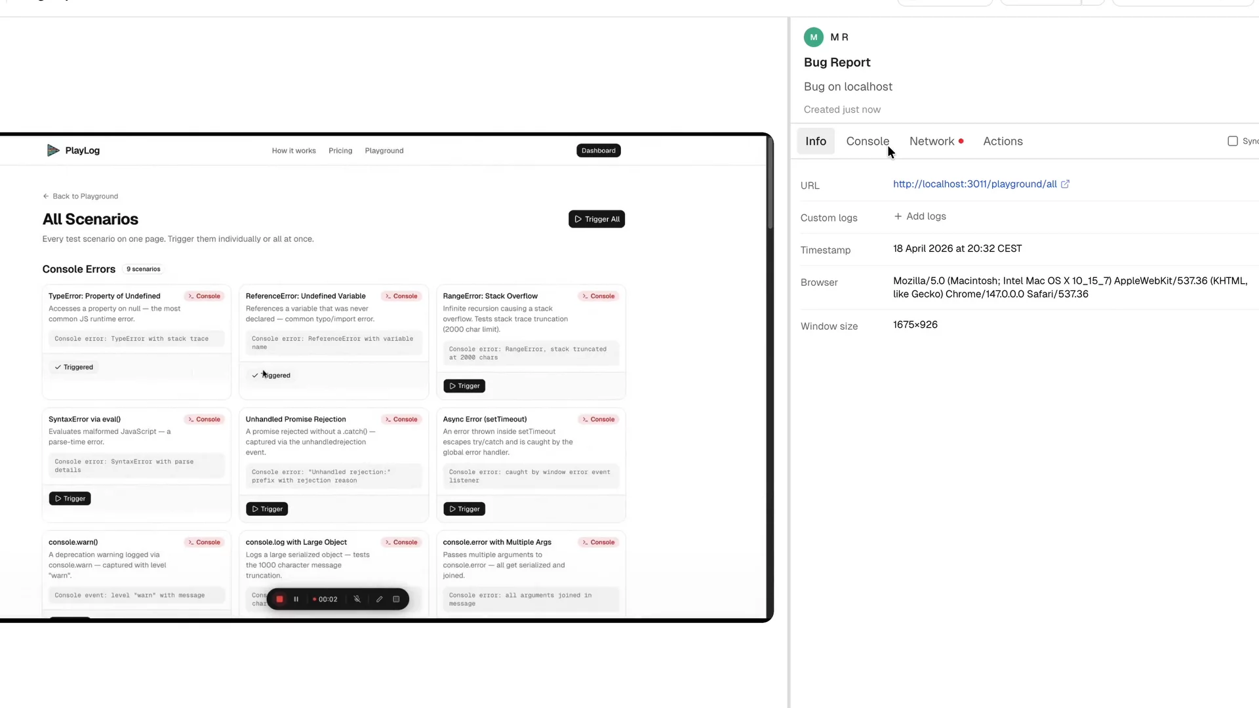Click the window size value 1675×926
The height and width of the screenshot is (708, 1259).
915,324
